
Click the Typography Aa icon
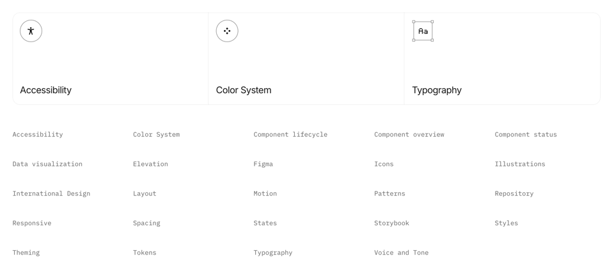[x=423, y=31]
